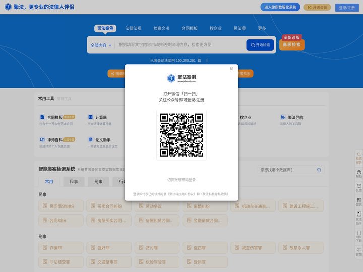Select the 刑事 category tab
Screen dimensions: 363x272
98,181
